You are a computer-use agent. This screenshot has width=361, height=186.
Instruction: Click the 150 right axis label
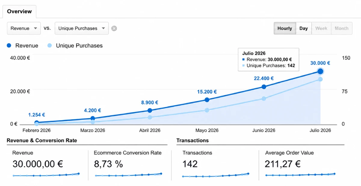tap(346, 58)
